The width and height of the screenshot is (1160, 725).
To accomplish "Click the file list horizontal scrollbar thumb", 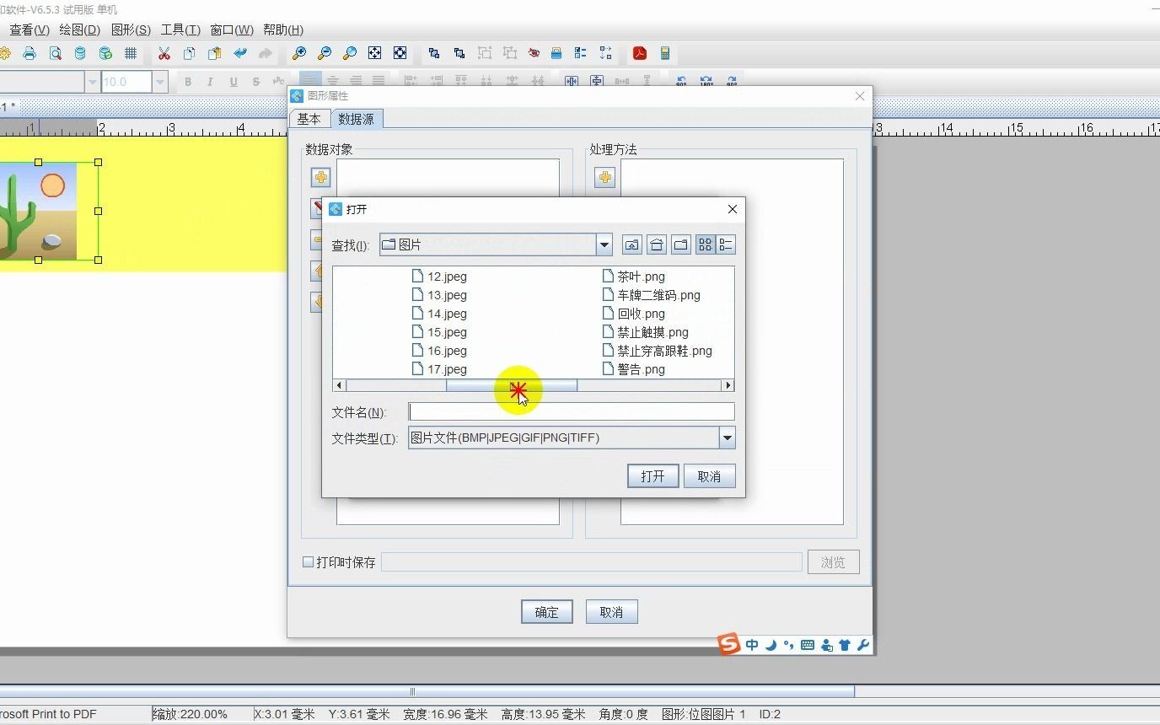I will point(511,385).
